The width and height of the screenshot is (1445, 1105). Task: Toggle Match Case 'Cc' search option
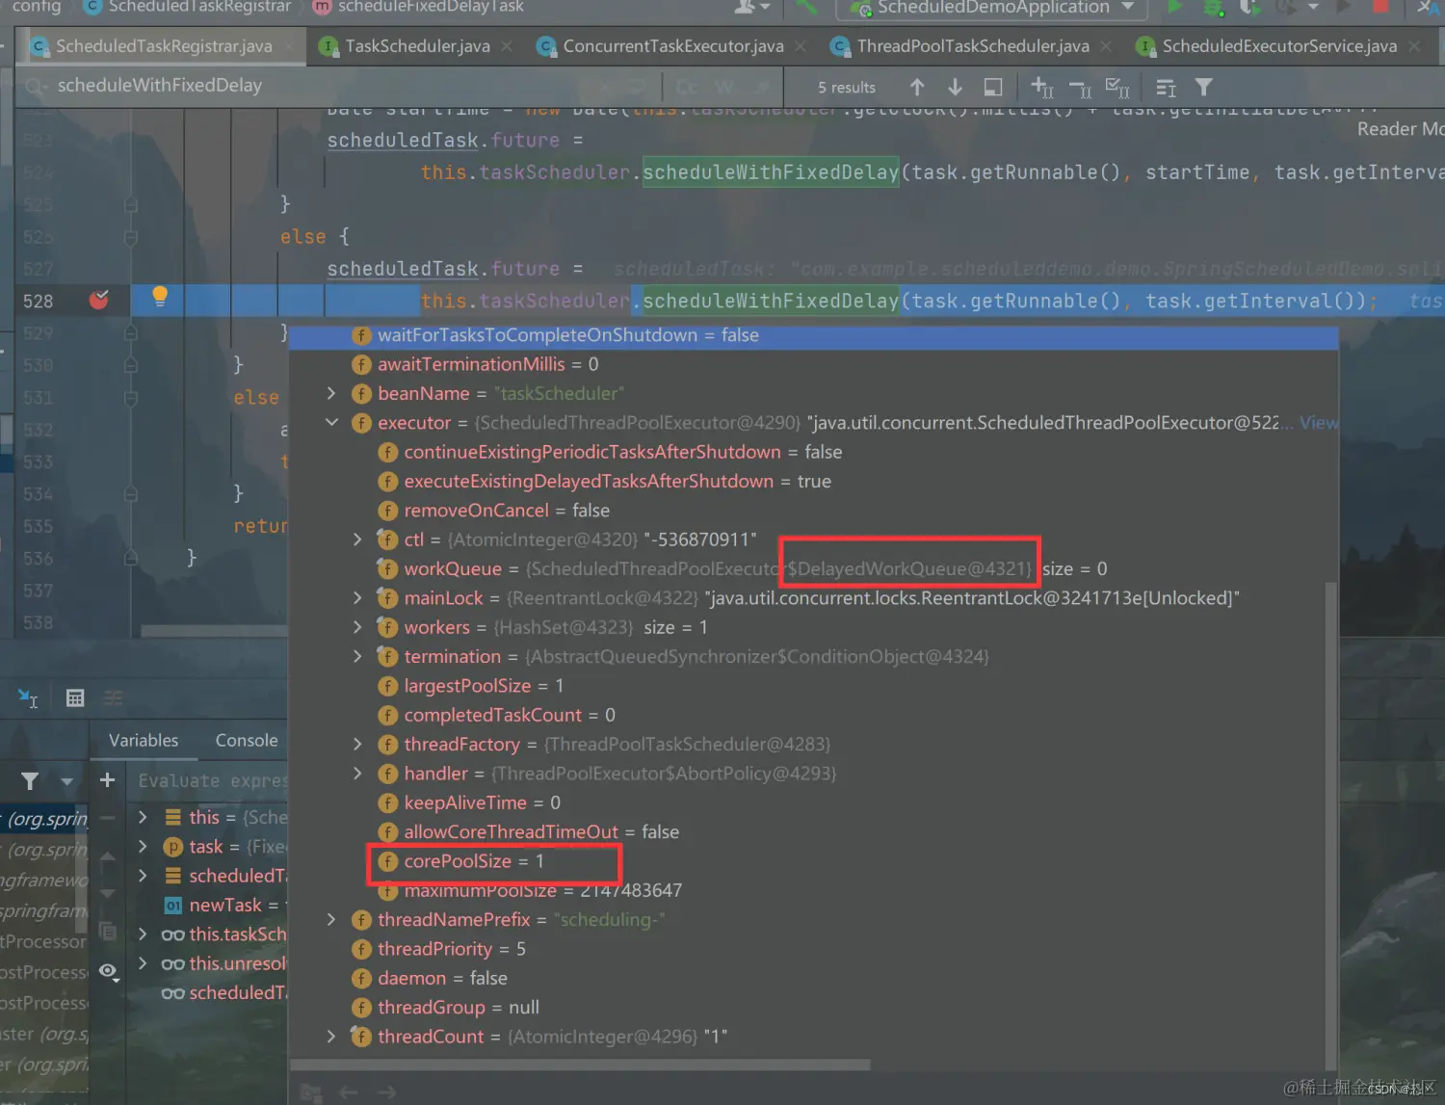pyautogui.click(x=688, y=88)
